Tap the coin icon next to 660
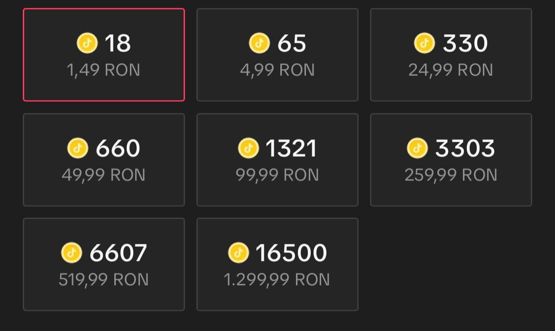This screenshot has width=555, height=331. coord(78,148)
